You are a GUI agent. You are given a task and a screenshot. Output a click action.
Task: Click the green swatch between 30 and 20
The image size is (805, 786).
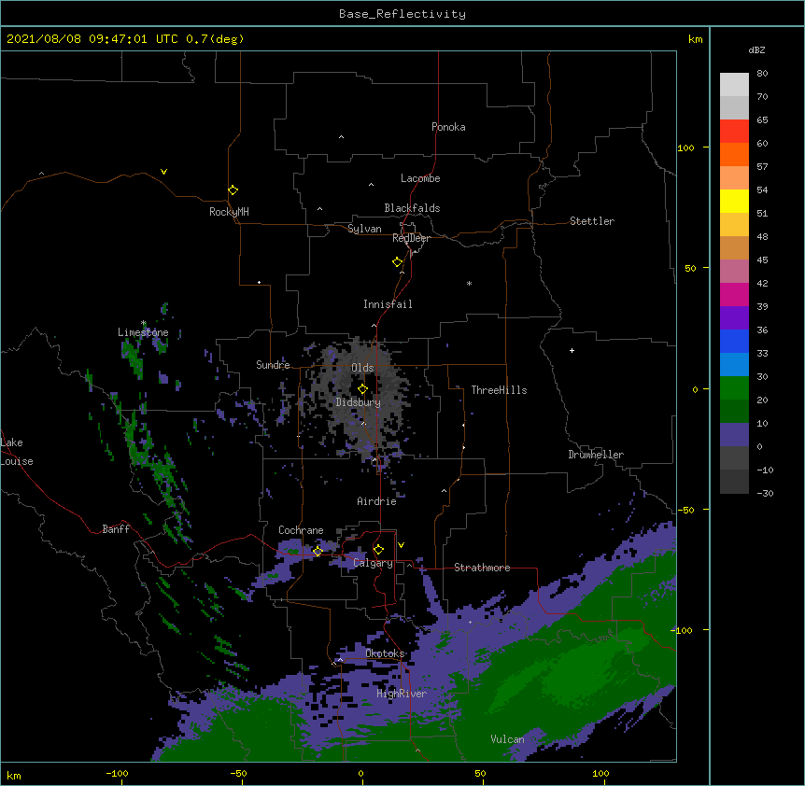(x=734, y=388)
